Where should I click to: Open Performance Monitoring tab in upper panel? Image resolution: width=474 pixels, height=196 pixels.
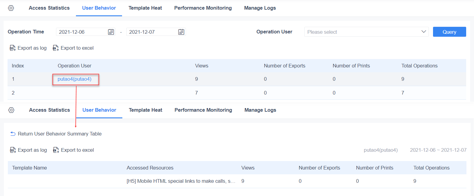[x=203, y=8]
